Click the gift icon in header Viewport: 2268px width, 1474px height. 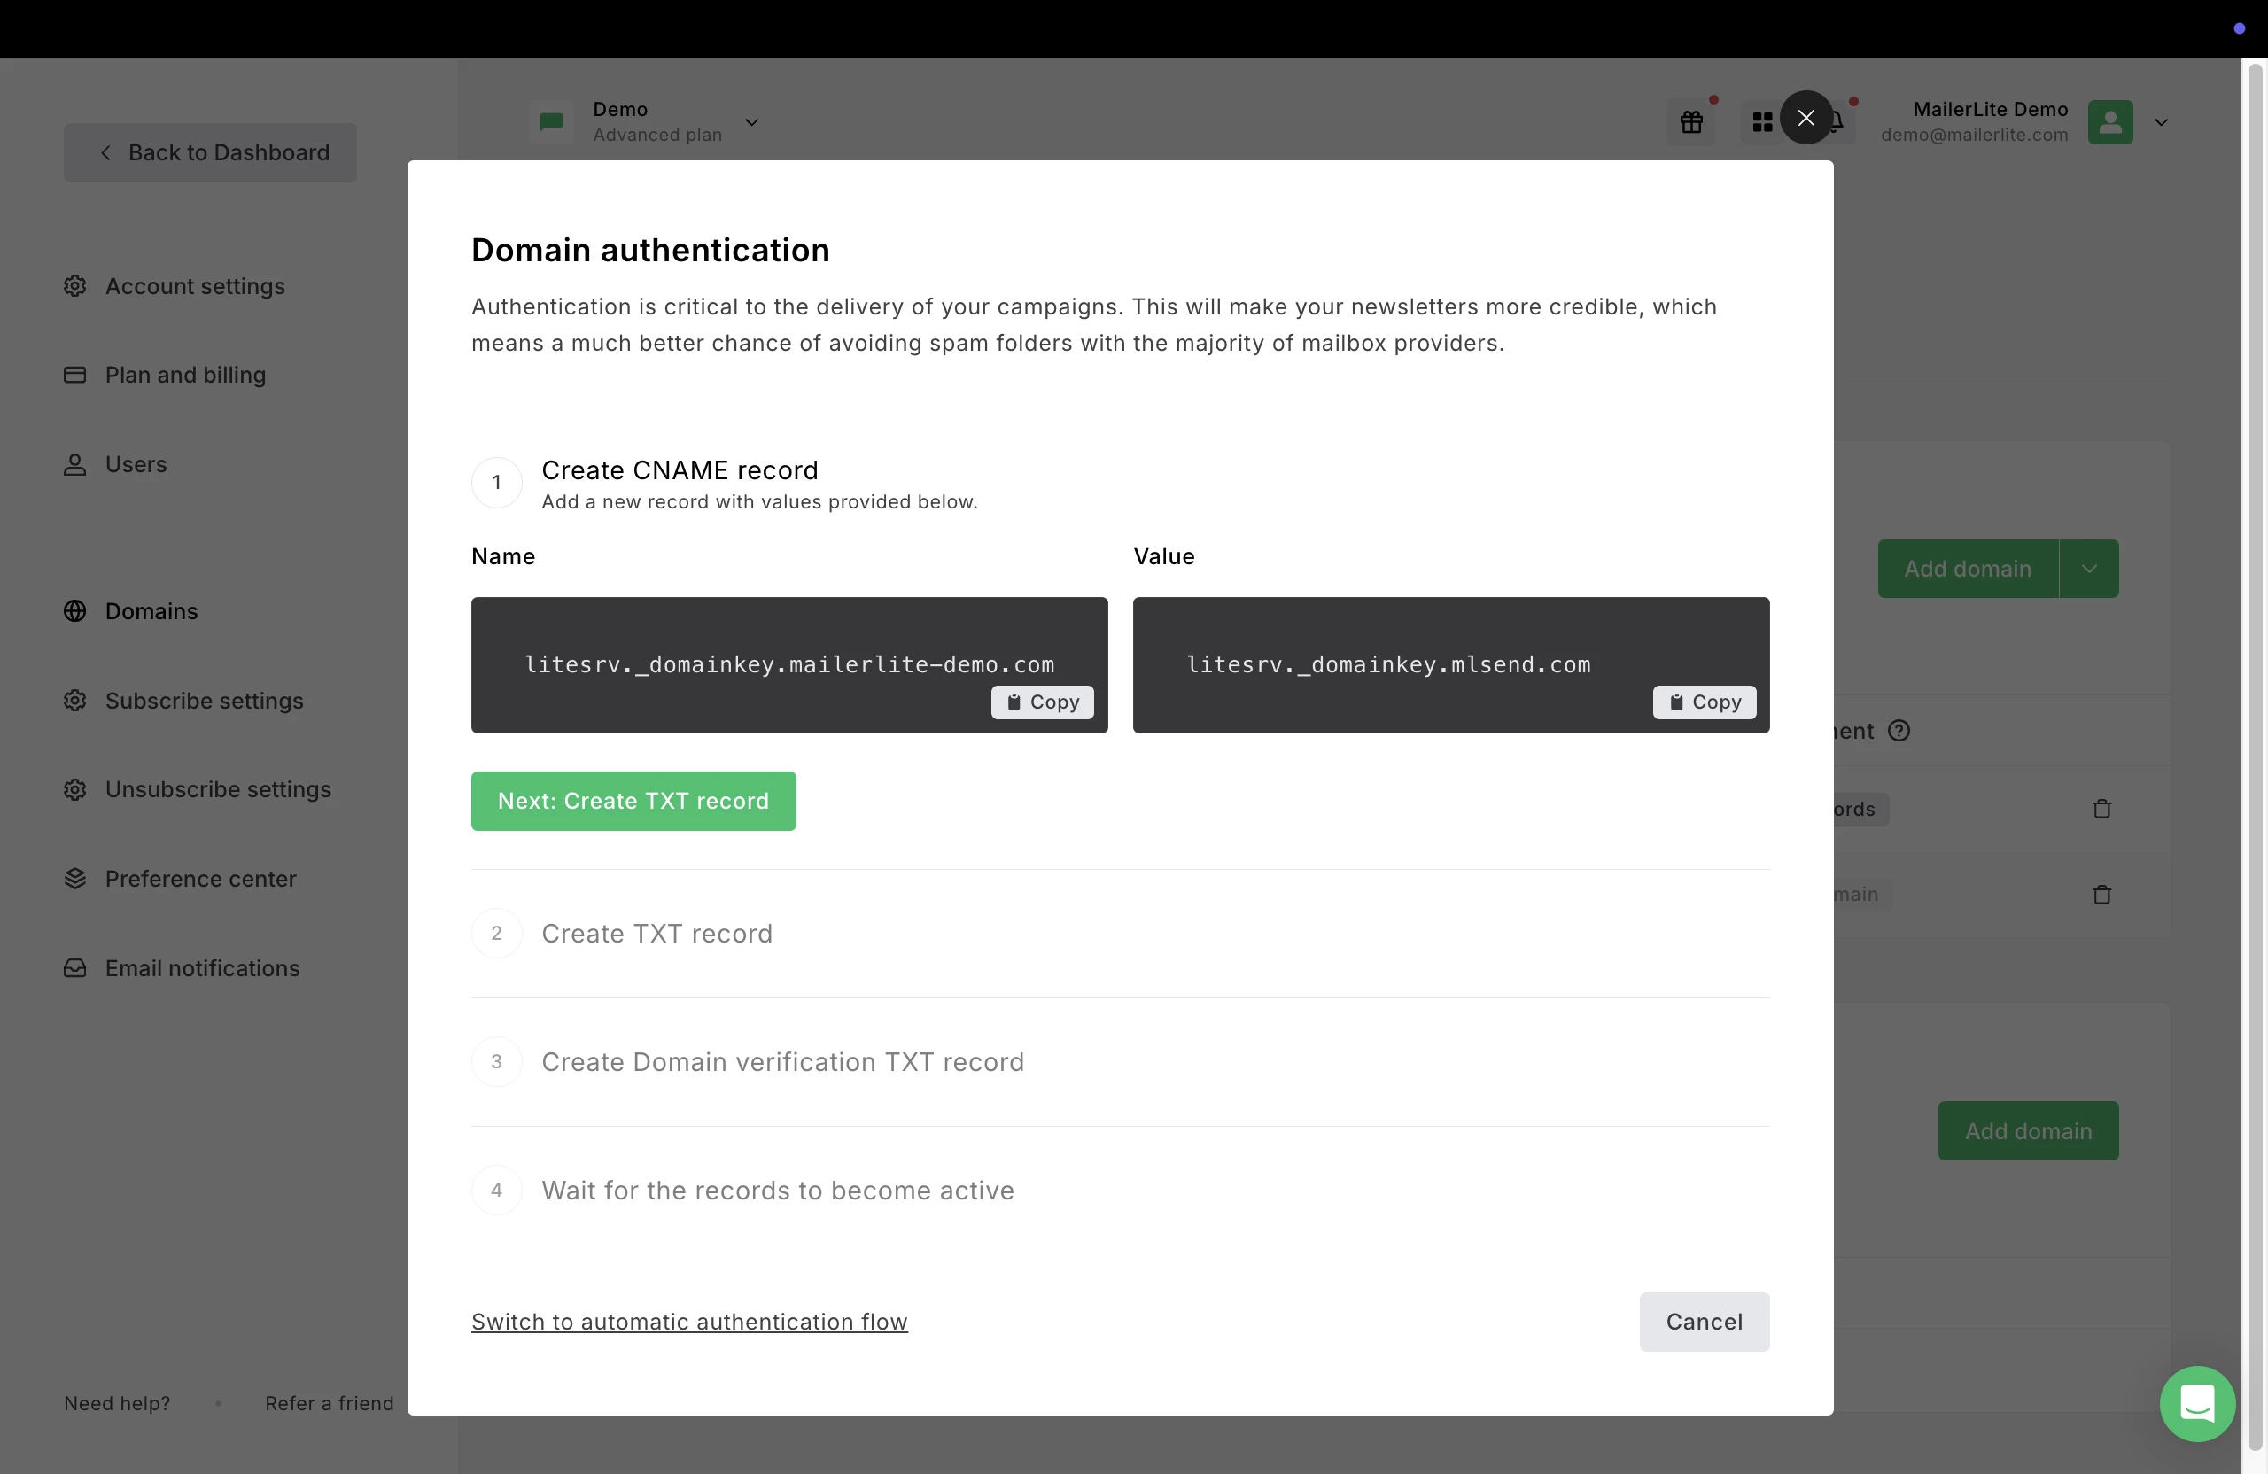(1690, 122)
